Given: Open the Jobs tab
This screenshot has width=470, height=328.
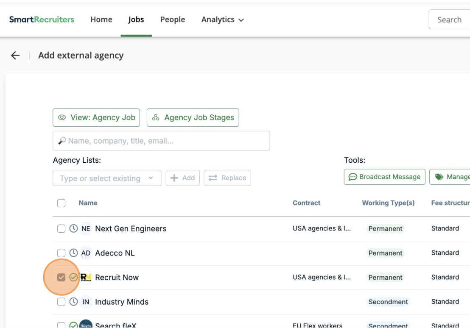Looking at the screenshot, I should click(x=136, y=19).
